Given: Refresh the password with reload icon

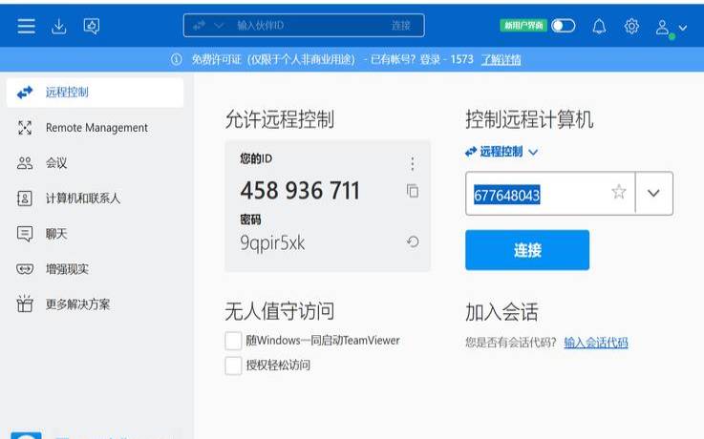Looking at the screenshot, I should (413, 242).
